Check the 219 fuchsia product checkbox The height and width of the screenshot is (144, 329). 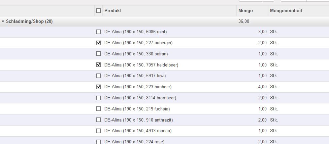[98, 109]
